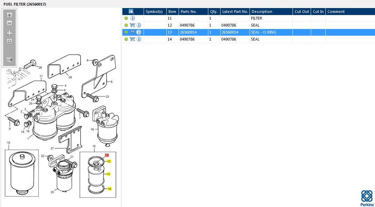
Task: Click green gear icon for item 13 O RING
Action: (x=126, y=32)
